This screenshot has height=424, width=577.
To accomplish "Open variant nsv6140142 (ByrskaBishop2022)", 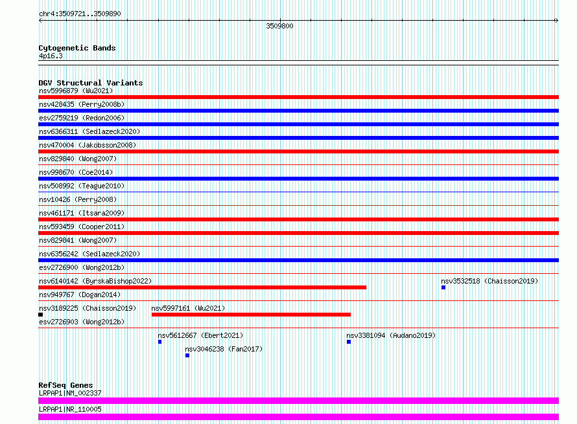I will [95, 281].
